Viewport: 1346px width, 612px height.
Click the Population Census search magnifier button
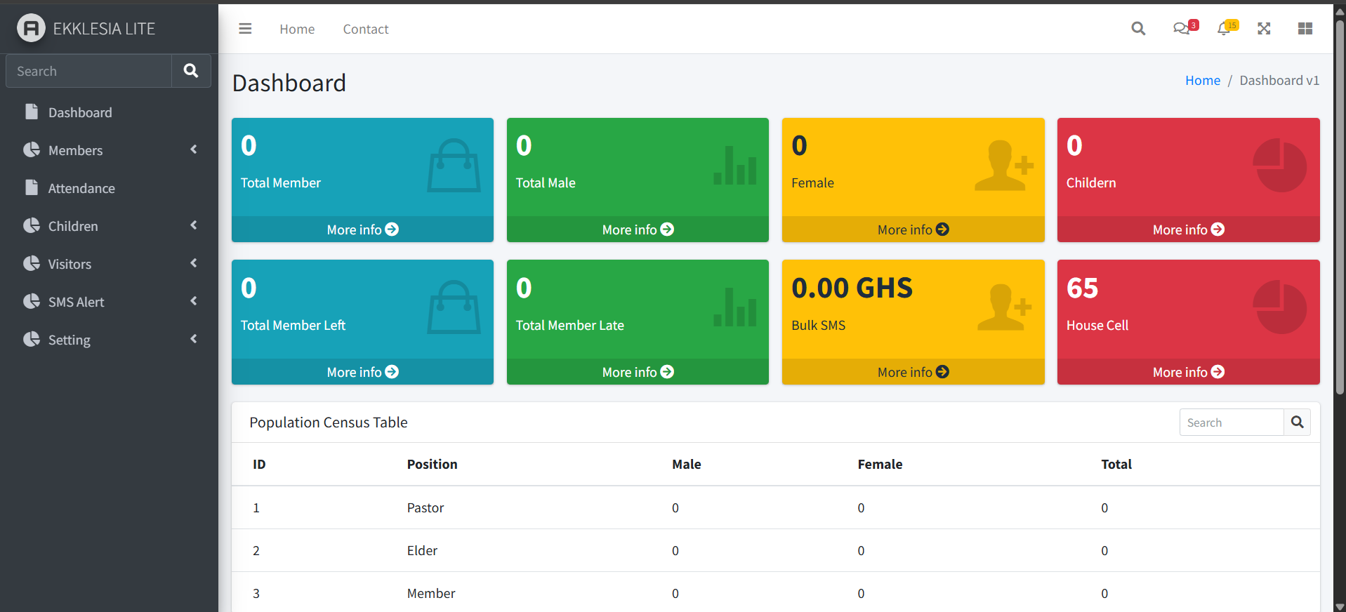tap(1297, 423)
